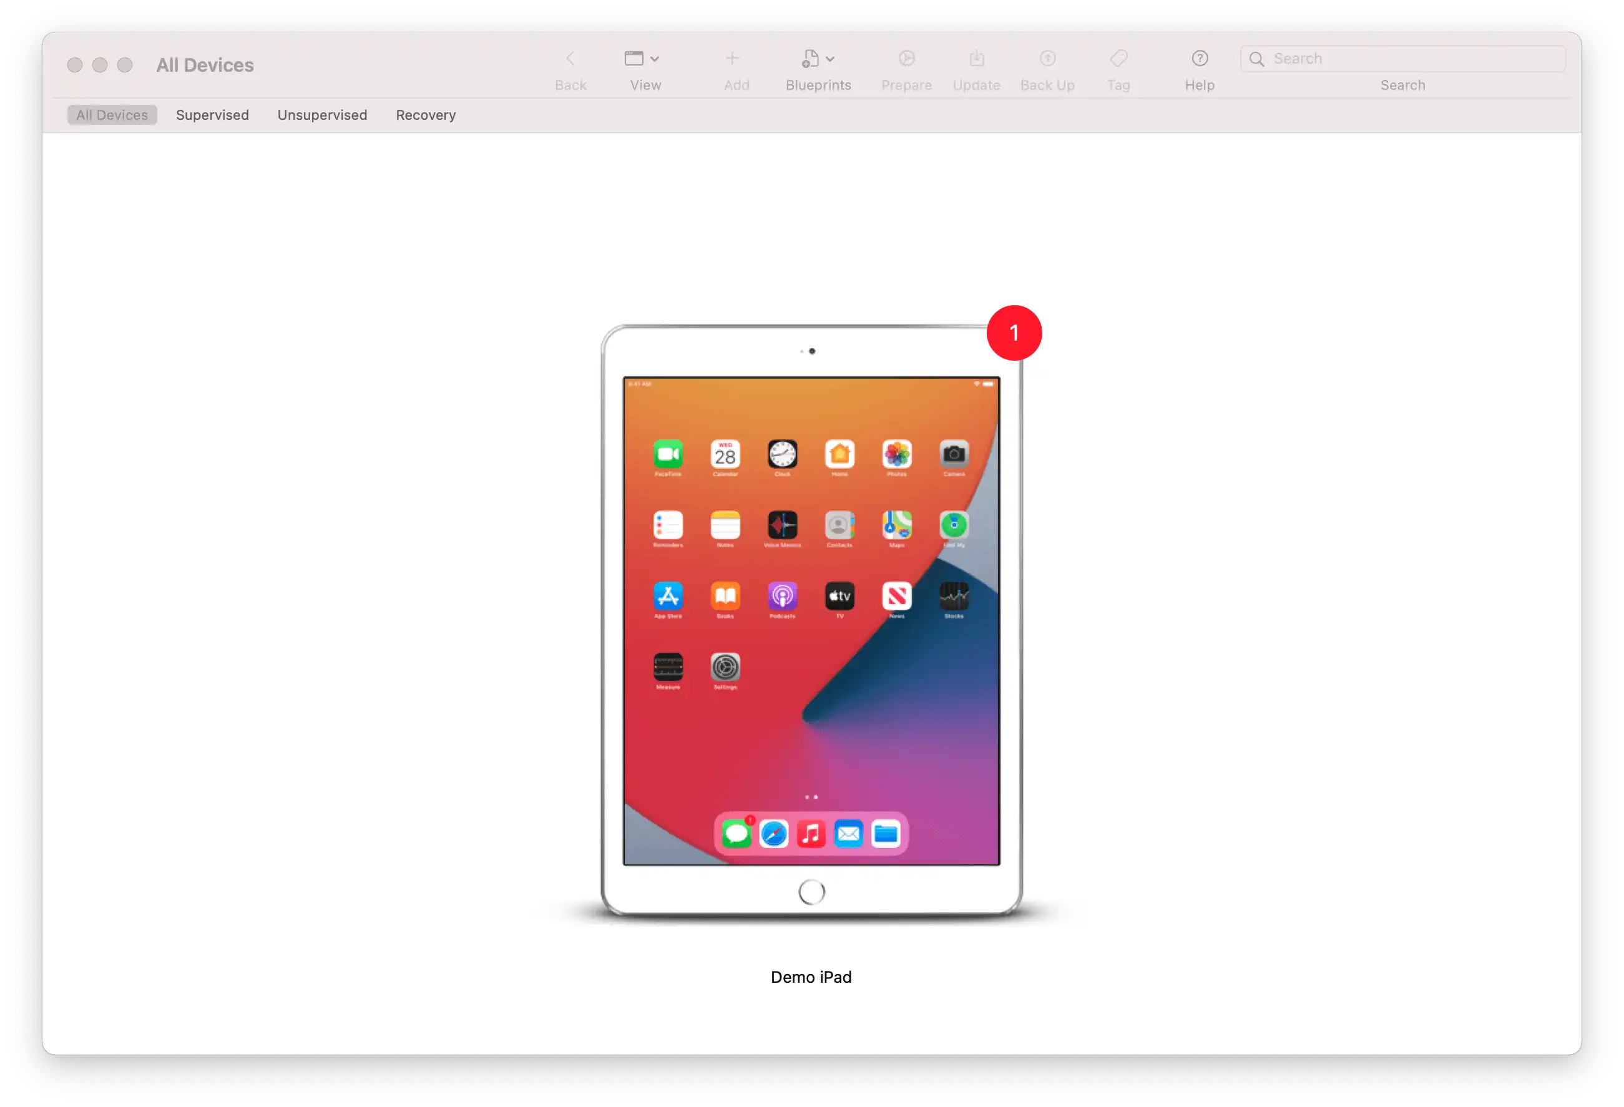This screenshot has width=1624, height=1107.
Task: Click the Books app icon on iPad
Action: pos(725,596)
